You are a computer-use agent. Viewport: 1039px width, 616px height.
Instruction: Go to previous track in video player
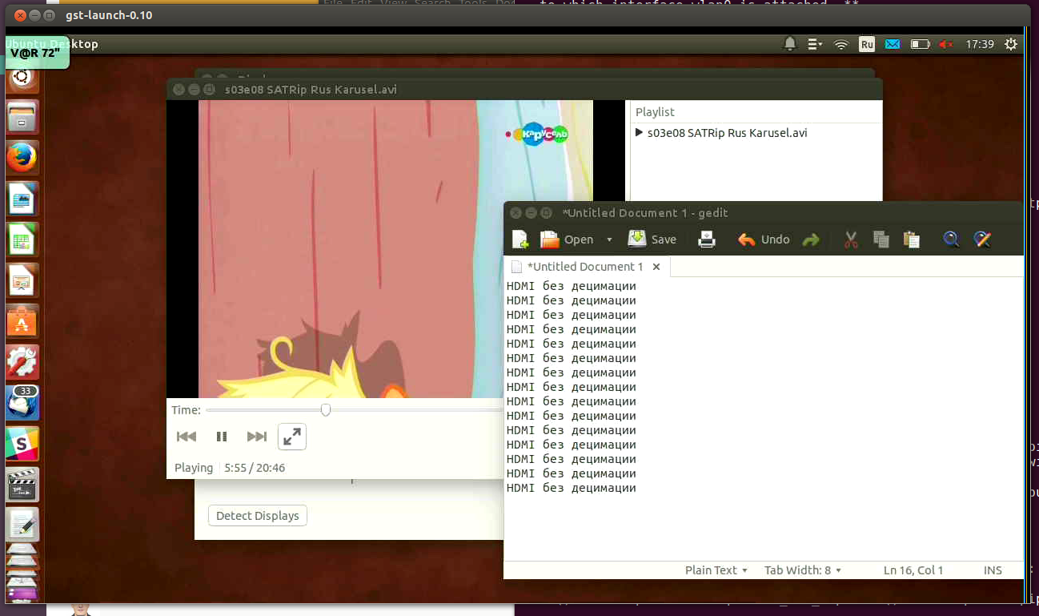point(187,437)
